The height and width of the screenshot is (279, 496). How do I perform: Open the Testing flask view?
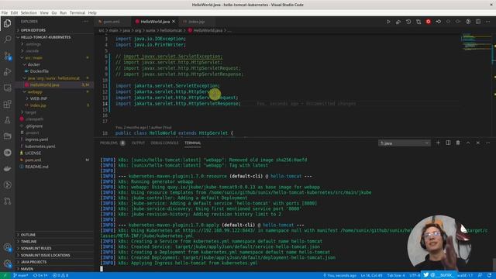(x=7, y=120)
